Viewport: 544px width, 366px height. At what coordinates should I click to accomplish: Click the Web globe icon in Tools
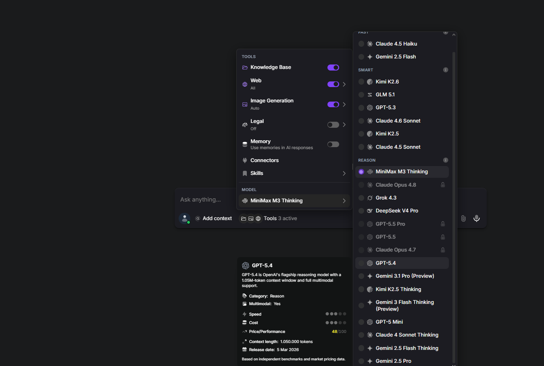click(245, 84)
